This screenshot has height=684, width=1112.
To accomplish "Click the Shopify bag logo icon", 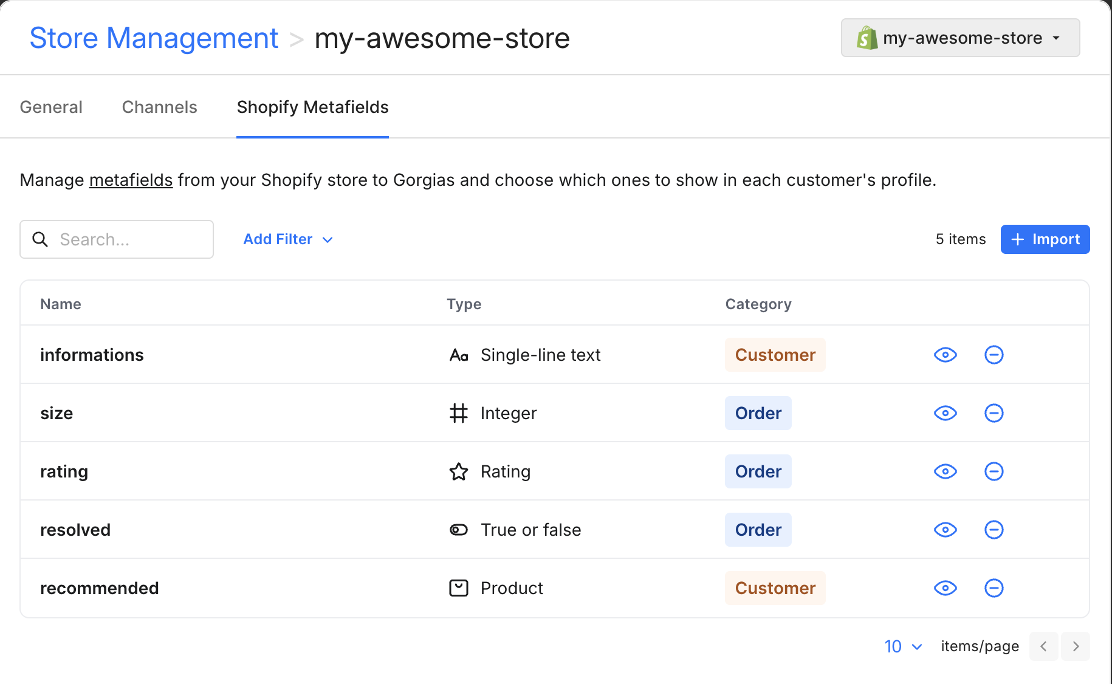I will 867,38.
